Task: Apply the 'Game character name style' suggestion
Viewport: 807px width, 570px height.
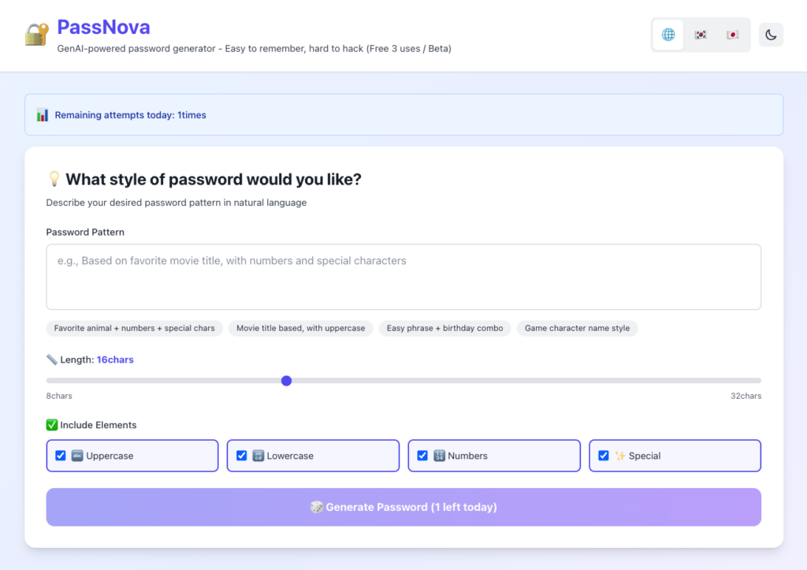Action: (577, 328)
